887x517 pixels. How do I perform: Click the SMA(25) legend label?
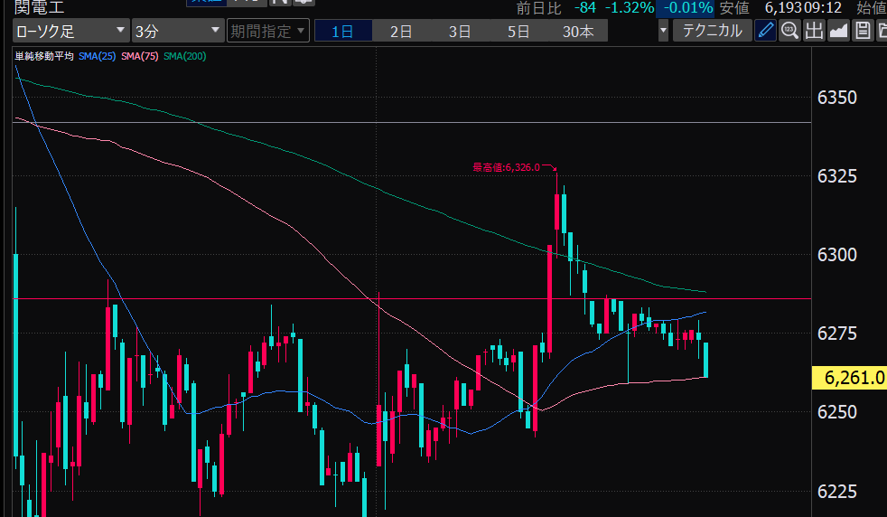[x=97, y=57]
